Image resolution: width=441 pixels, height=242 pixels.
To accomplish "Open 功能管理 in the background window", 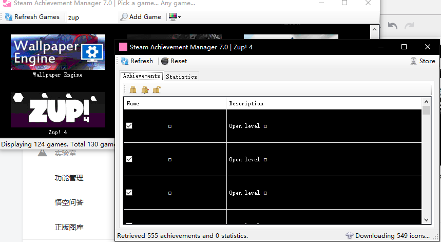I will pos(69,178).
